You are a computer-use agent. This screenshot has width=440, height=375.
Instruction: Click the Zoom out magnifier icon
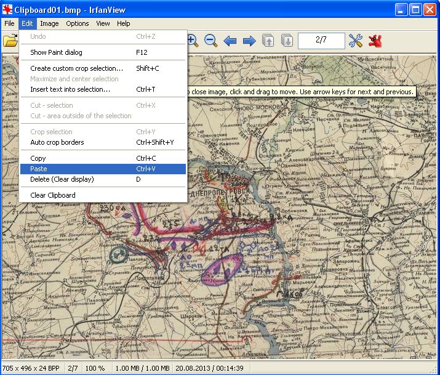(x=210, y=41)
